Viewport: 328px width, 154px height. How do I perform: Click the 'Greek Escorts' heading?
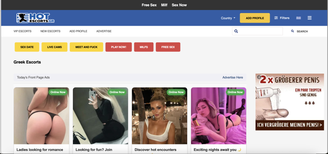(27, 62)
